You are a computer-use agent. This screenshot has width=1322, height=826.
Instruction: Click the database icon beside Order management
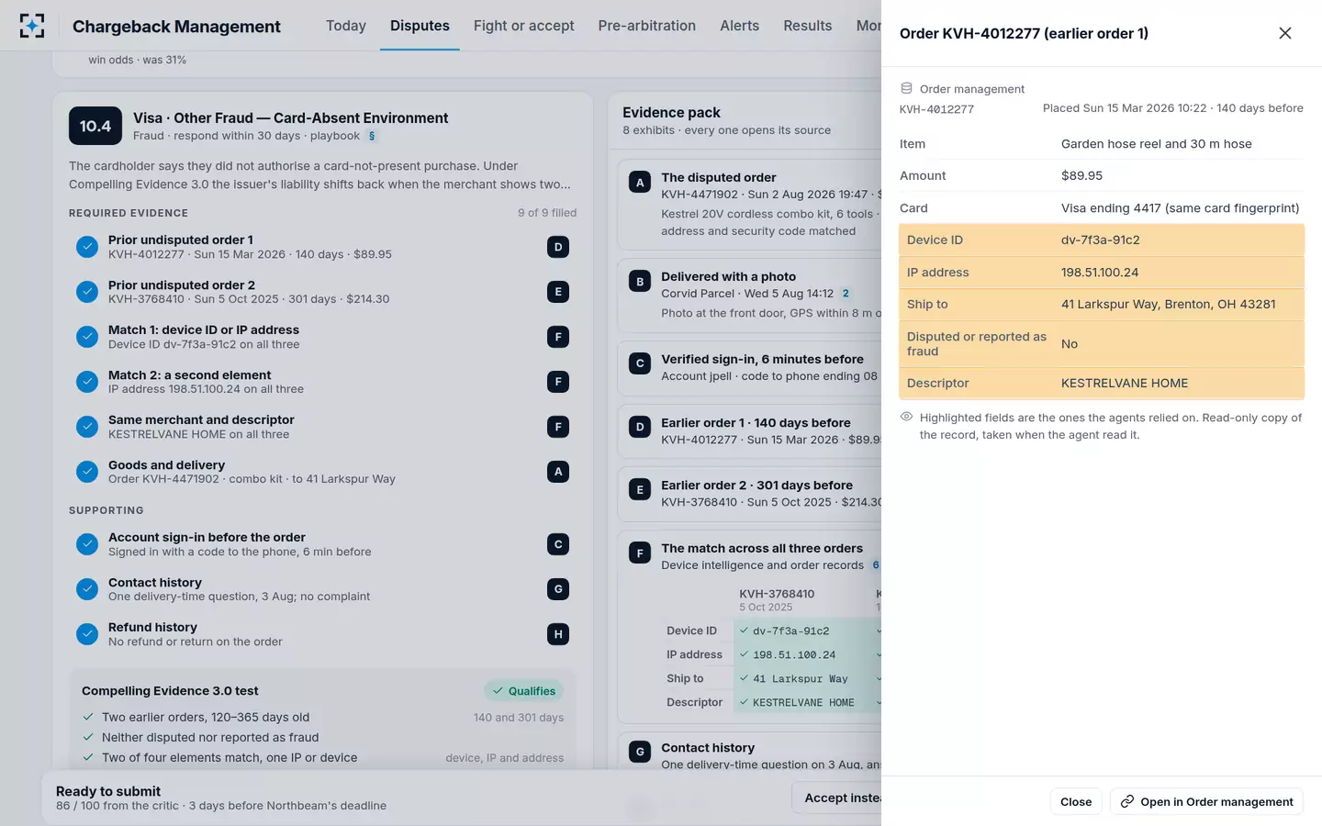coord(906,88)
